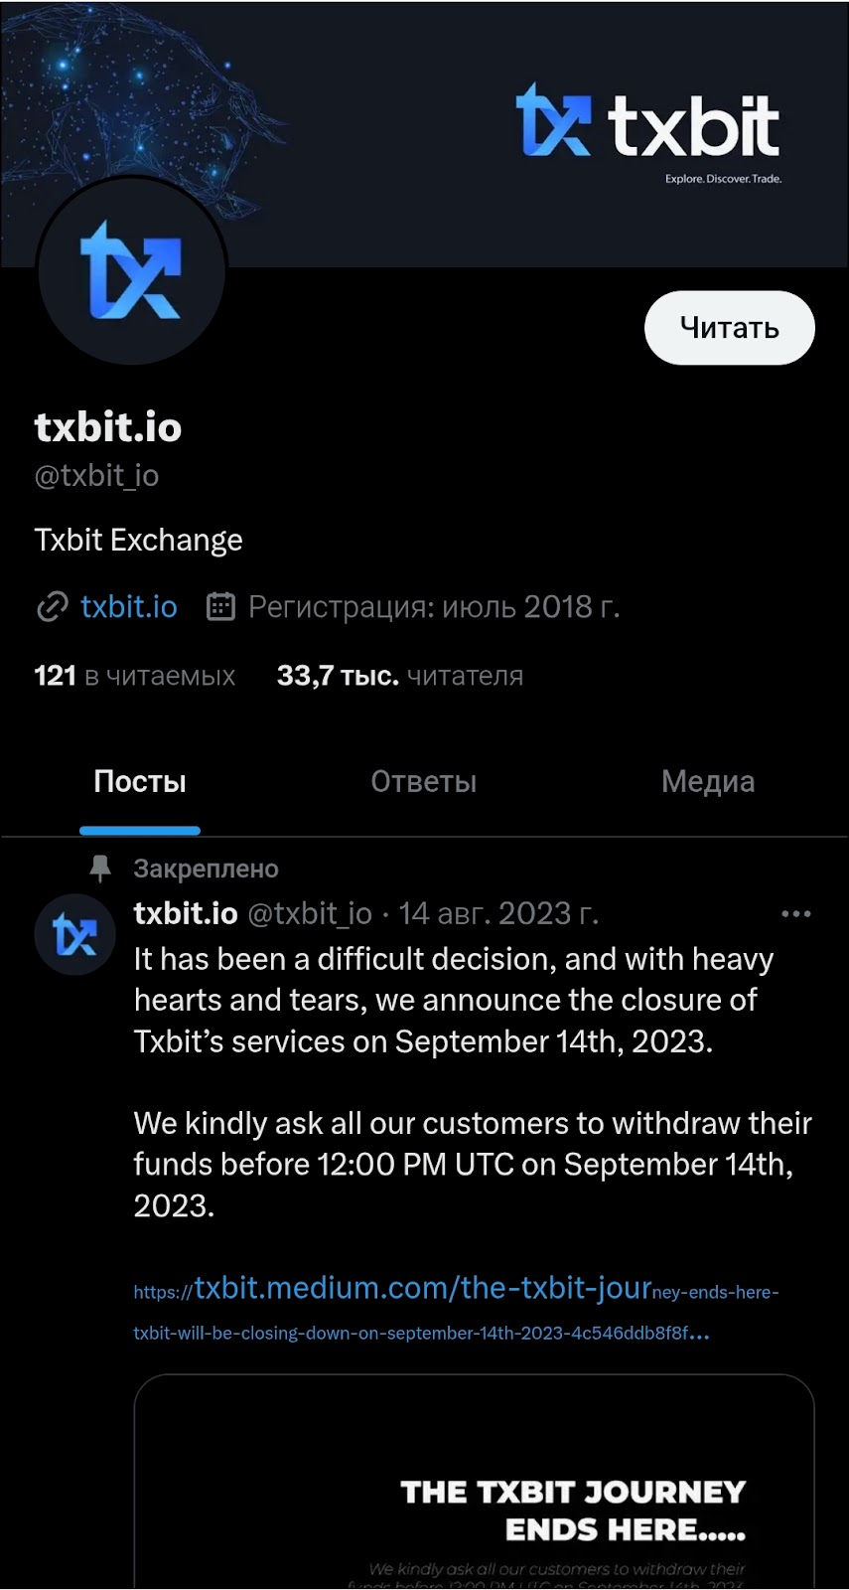Switch to the Медиа tab
849x1590 pixels.
click(707, 781)
